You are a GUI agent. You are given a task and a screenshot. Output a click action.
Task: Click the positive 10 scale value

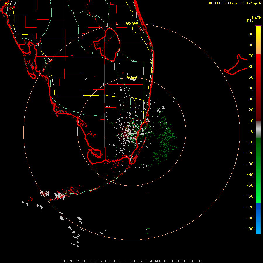pyautogui.click(x=251, y=121)
